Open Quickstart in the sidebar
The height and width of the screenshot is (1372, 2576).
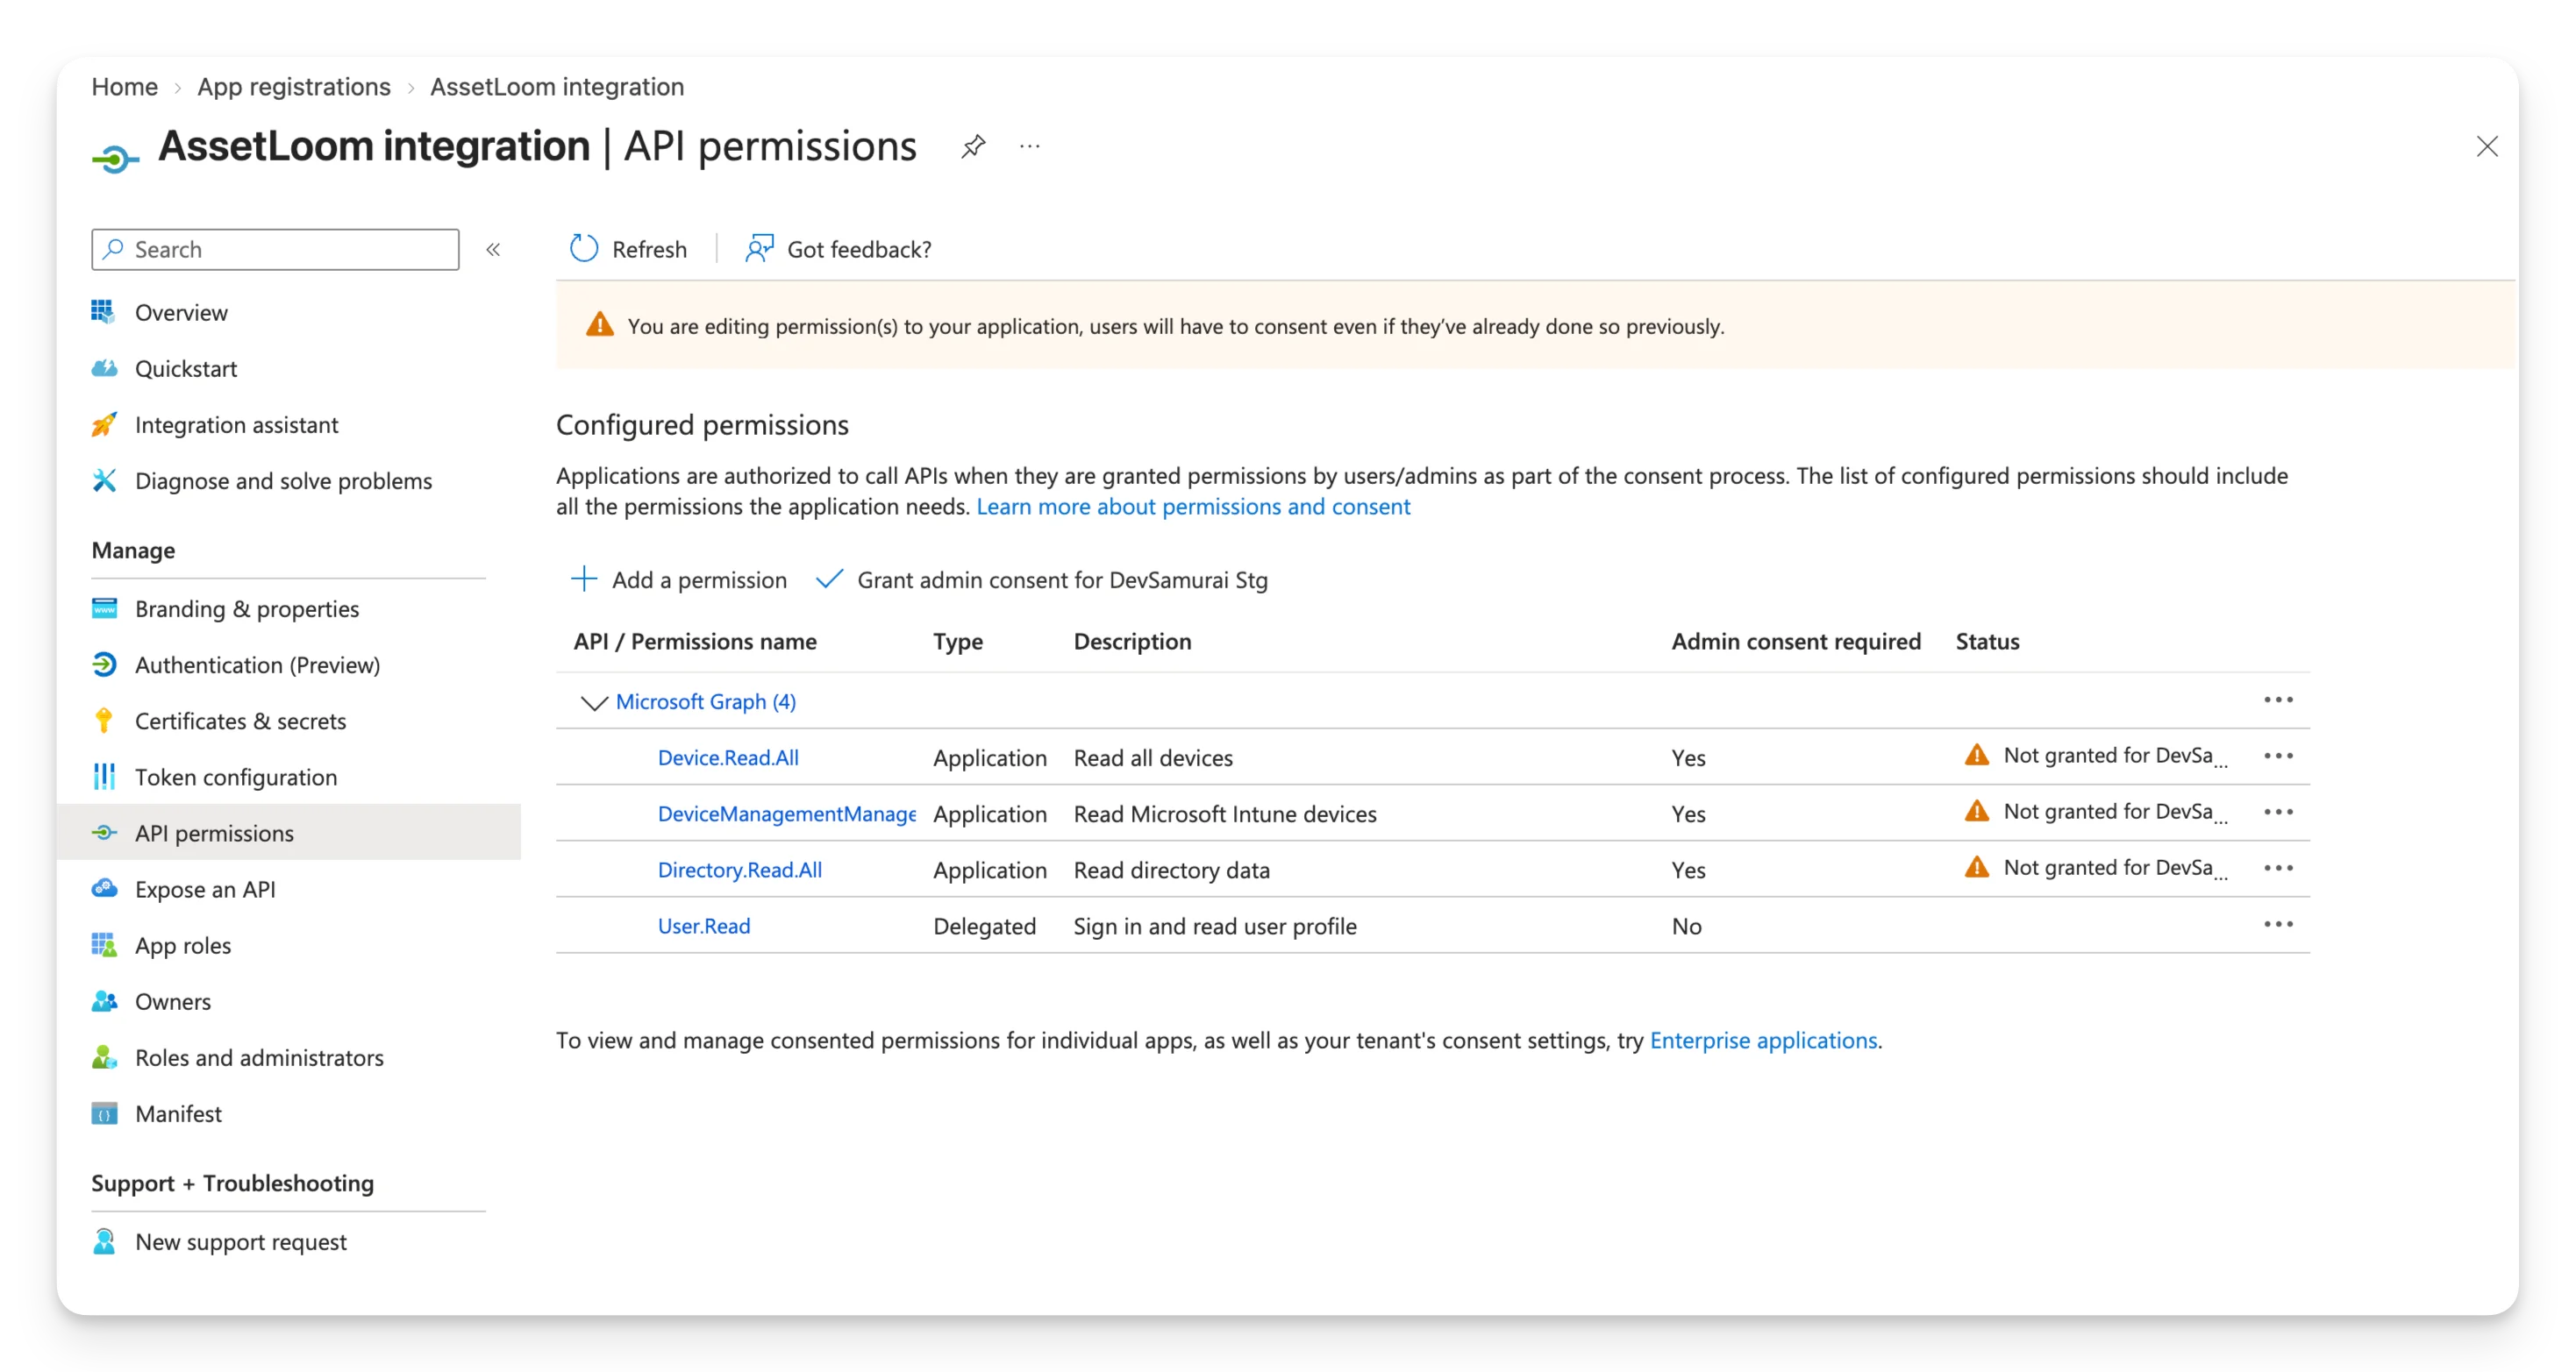(186, 369)
